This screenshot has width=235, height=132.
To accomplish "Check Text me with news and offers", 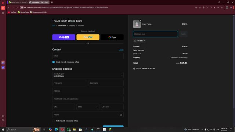I will point(54,121).
